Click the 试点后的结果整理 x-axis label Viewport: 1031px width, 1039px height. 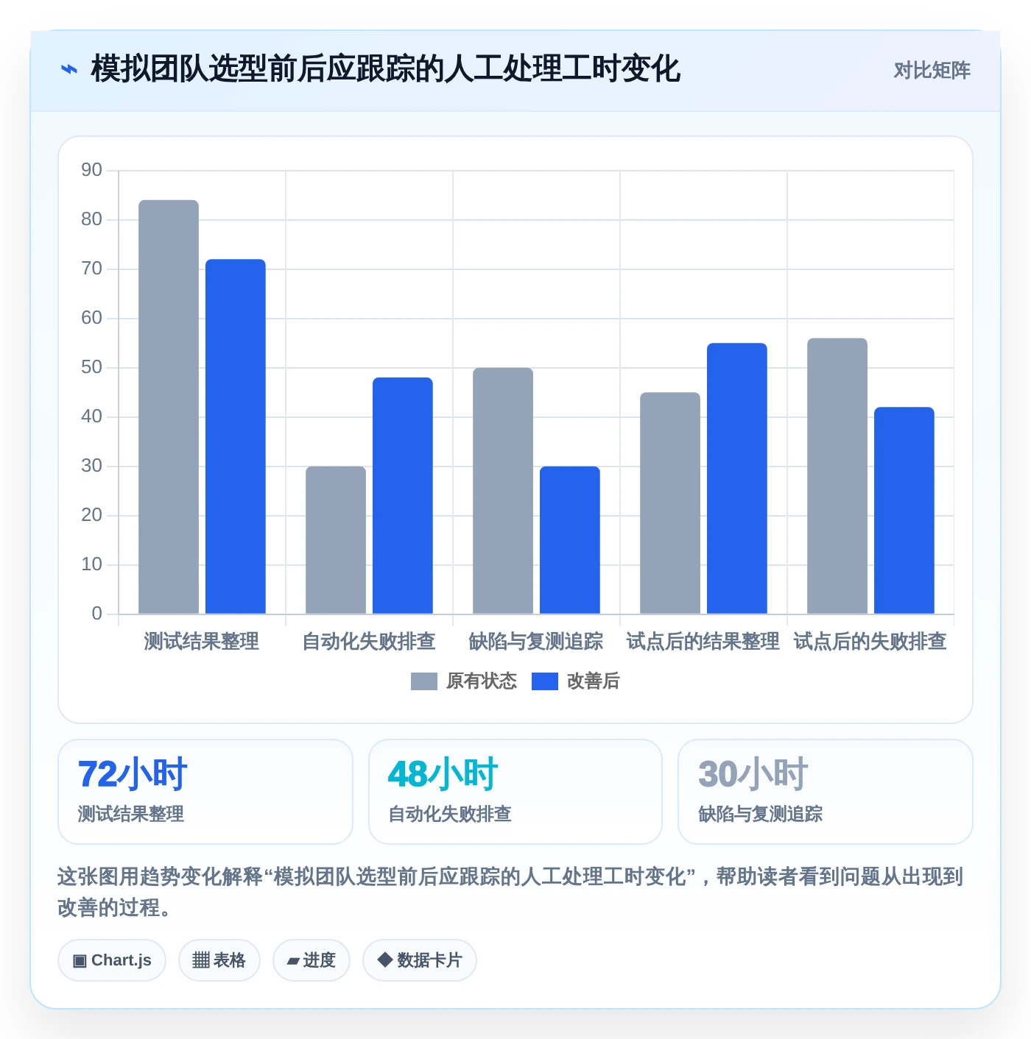click(x=703, y=642)
